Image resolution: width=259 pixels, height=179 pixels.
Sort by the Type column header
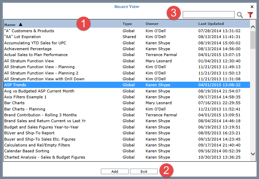pos(127,24)
